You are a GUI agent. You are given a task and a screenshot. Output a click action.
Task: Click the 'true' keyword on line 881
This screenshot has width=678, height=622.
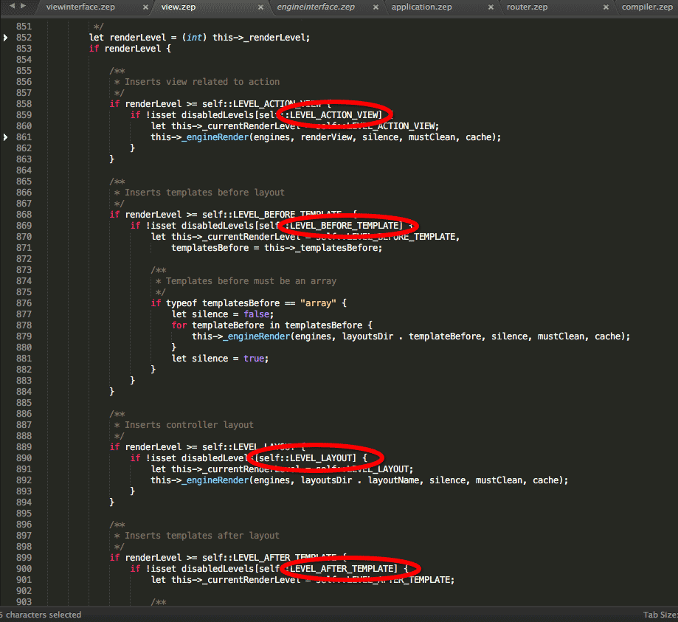(253, 358)
